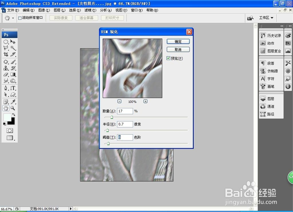This screenshot has width=293, height=212.
Task: Select the Hand tool in toolbox
Action: (x=6, y=108)
